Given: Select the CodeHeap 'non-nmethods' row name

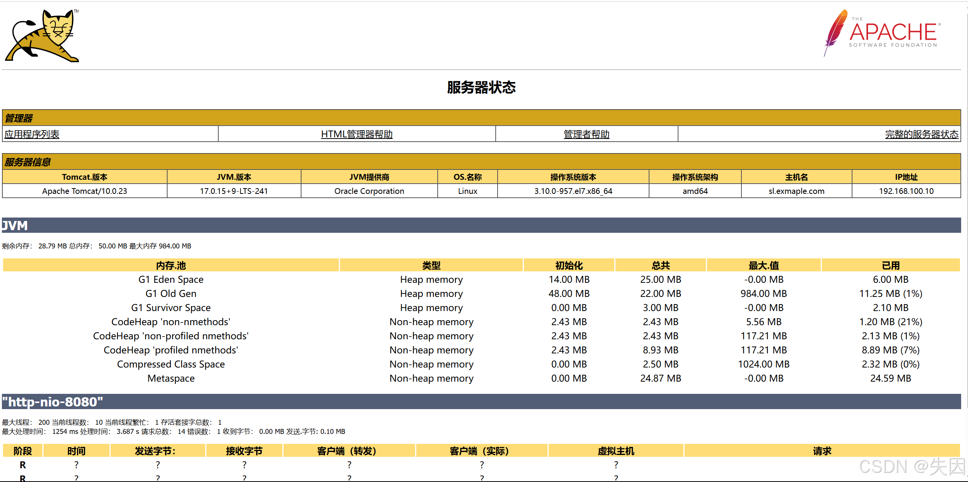Looking at the screenshot, I should click(x=171, y=322).
